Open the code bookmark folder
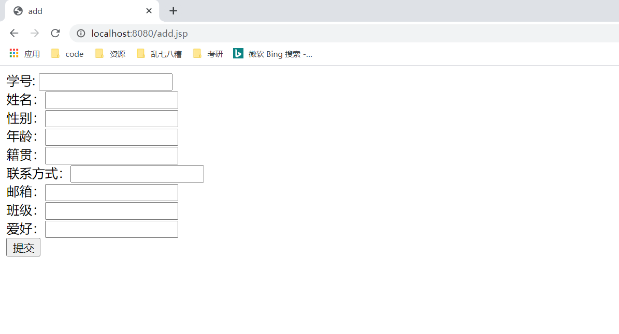The image size is (619, 334). (x=67, y=54)
